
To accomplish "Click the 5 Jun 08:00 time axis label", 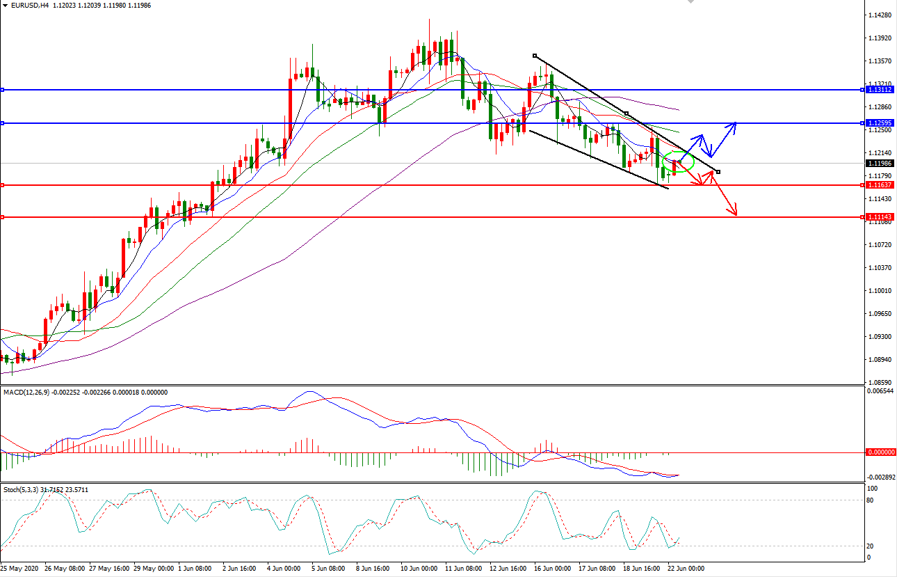I will 328,569.
